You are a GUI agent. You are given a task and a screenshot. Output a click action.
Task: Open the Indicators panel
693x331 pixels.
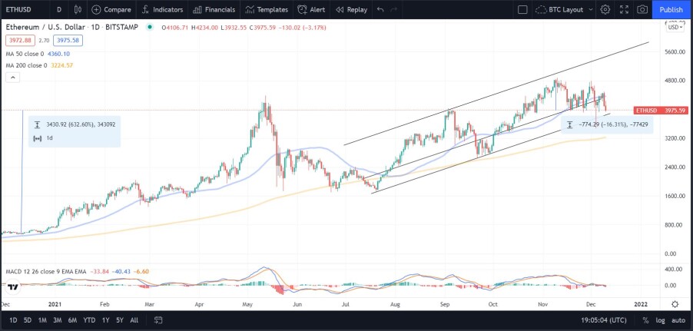[x=162, y=9]
